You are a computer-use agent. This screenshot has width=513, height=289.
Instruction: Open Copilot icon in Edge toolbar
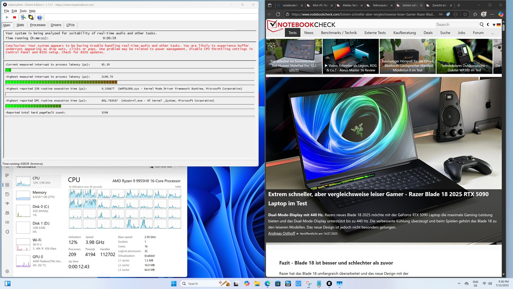(x=501, y=14)
